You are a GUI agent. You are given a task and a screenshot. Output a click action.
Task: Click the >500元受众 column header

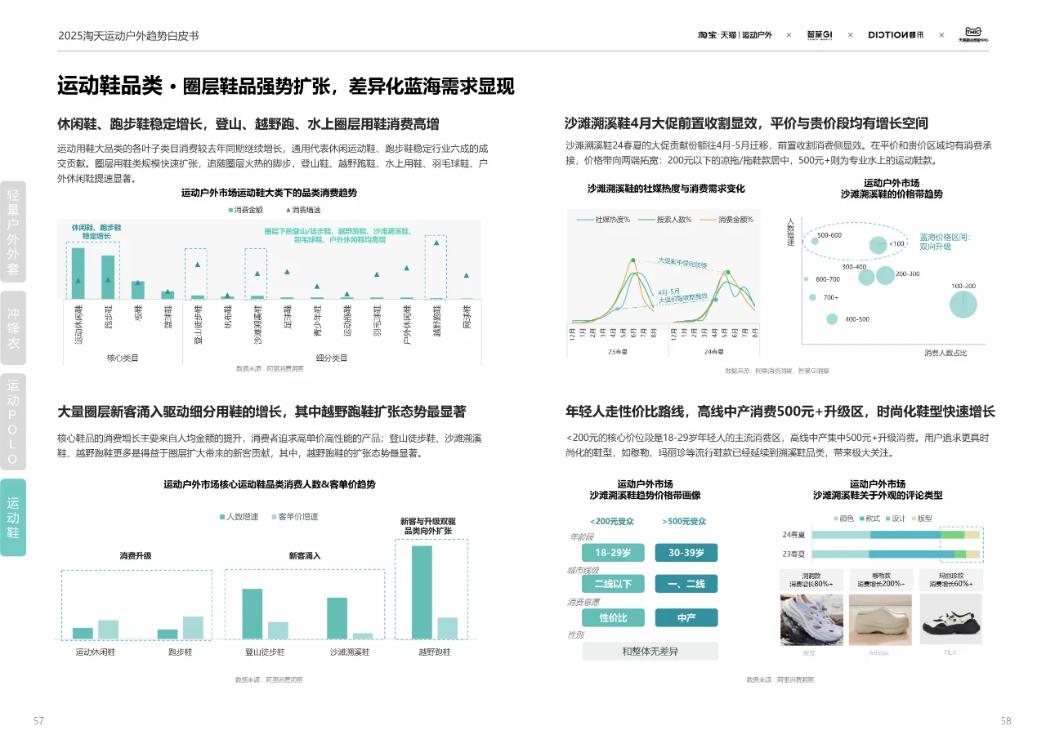[684, 521]
